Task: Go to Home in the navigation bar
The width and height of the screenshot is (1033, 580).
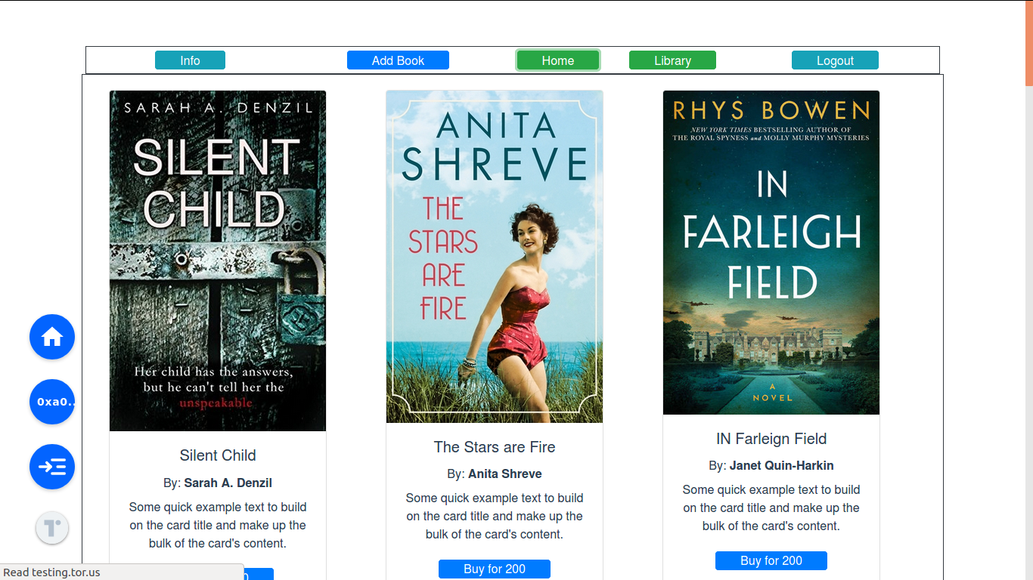Action: pos(558,60)
